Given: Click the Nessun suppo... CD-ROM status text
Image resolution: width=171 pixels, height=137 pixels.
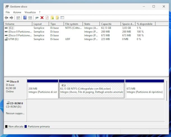Looking at the screenshot, I should pos(15,113).
